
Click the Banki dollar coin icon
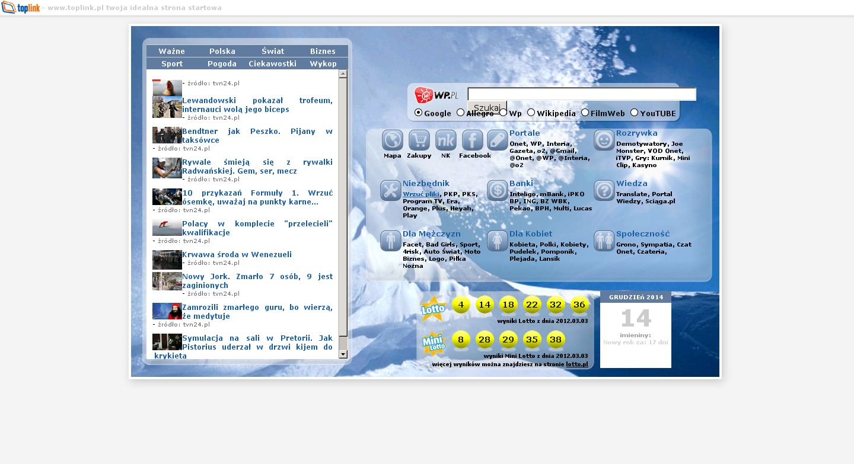point(498,191)
